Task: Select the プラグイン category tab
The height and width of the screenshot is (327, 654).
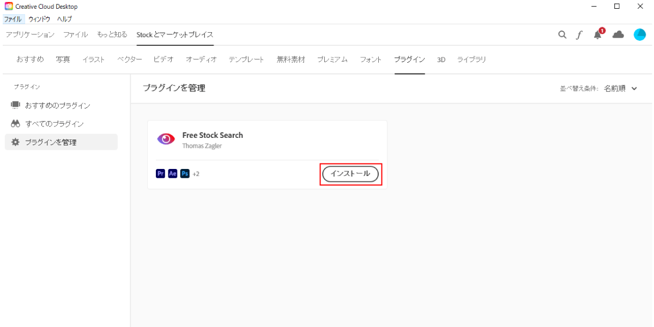Action: coord(409,59)
